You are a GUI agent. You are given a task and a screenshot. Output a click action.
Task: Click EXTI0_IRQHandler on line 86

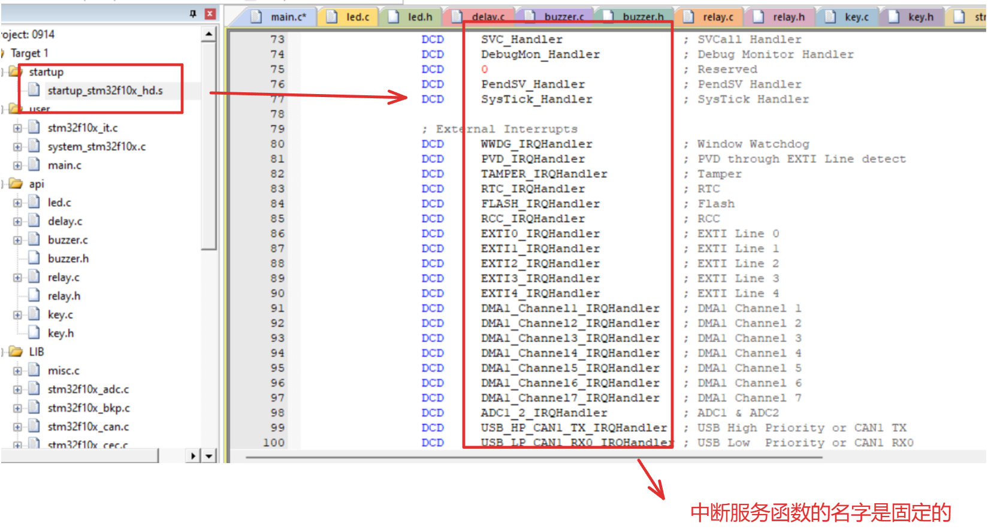[x=540, y=234]
